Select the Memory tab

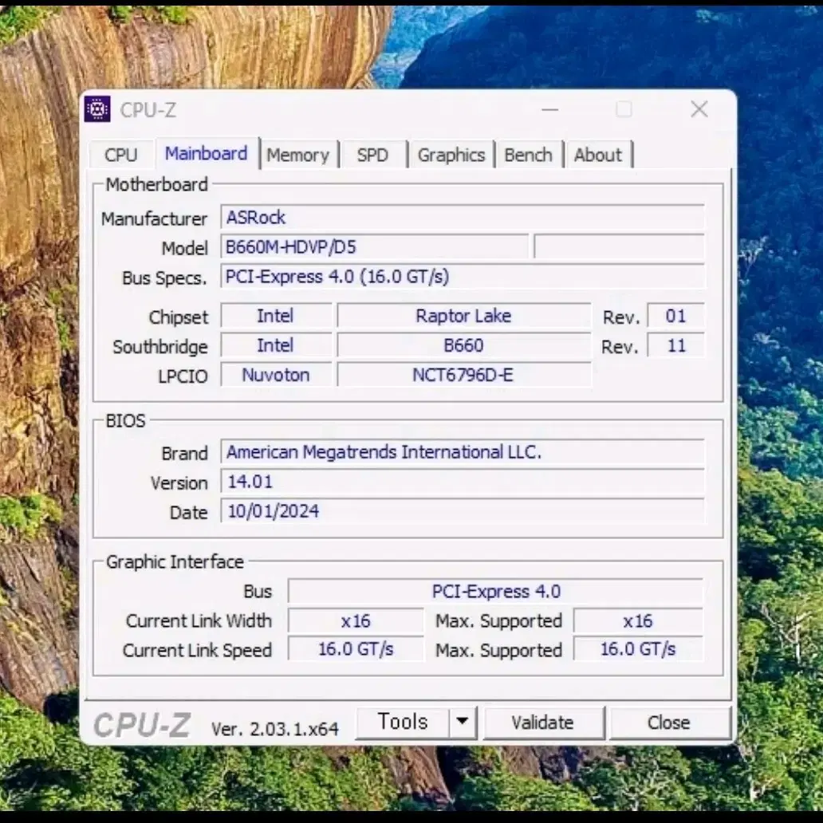click(299, 155)
